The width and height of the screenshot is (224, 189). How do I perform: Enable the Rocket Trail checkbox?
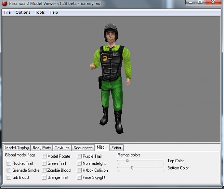pos(9,163)
